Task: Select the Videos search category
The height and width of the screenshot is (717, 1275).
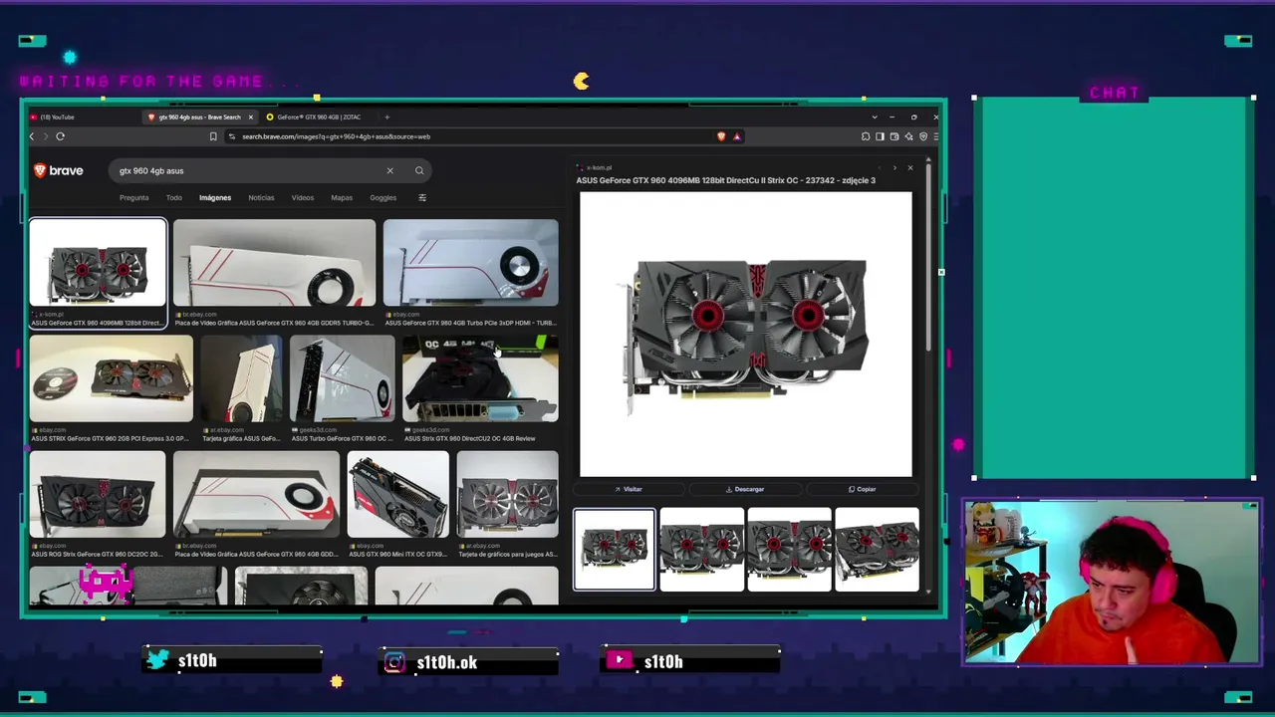Action: 303,197
